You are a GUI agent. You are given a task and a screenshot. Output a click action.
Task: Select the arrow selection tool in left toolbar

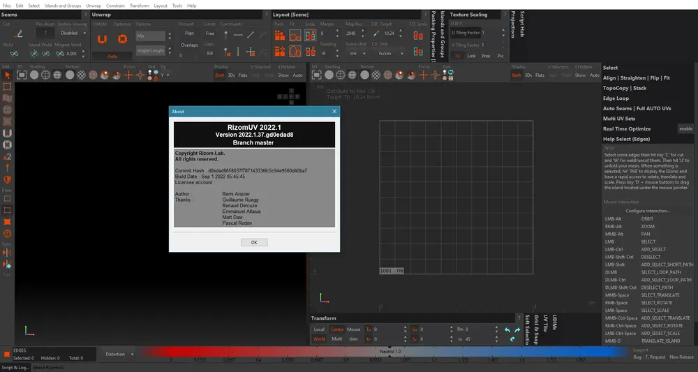[7, 75]
